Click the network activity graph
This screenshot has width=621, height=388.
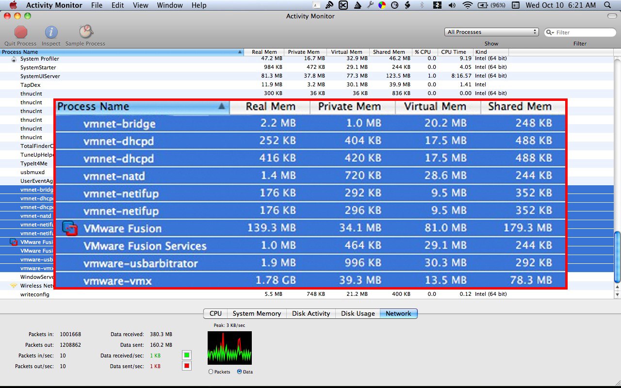[x=229, y=348]
